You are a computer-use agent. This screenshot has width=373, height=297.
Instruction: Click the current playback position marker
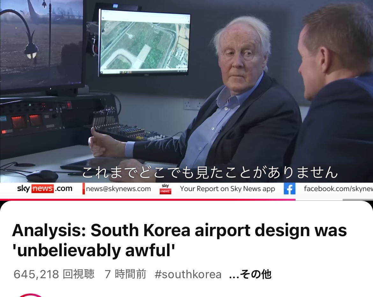point(295,200)
